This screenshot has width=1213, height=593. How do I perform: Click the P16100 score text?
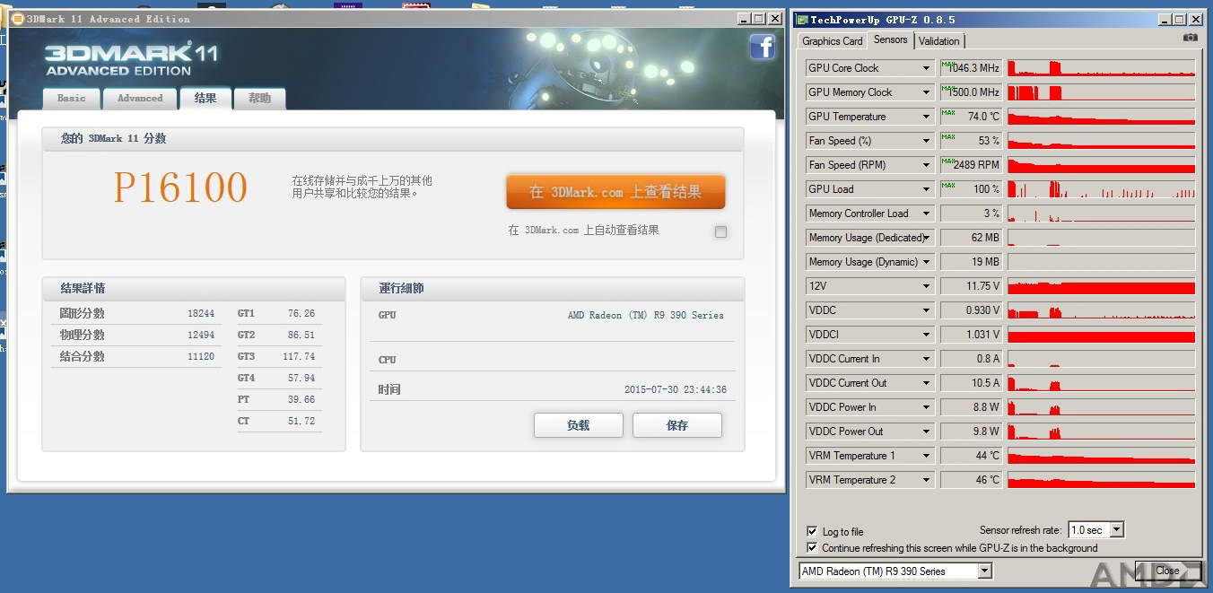point(180,187)
